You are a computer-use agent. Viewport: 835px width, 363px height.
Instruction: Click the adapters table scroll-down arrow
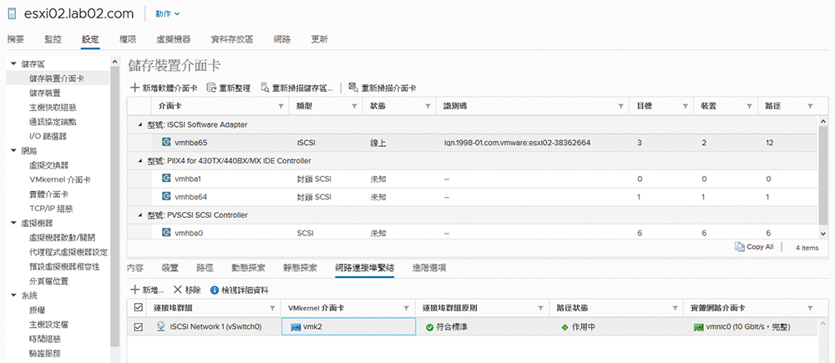tap(823, 233)
